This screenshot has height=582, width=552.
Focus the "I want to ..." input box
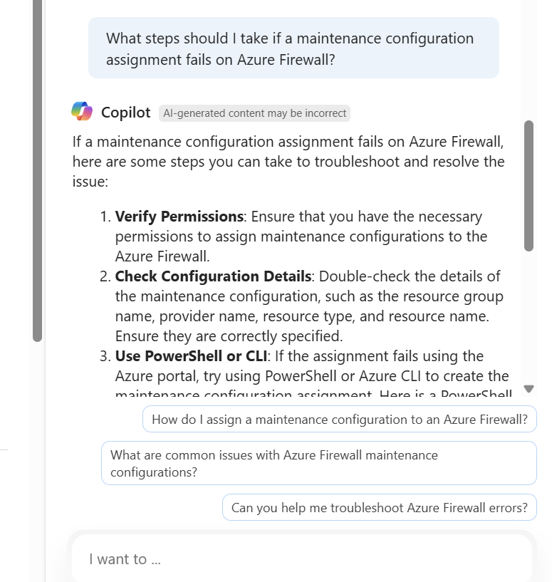point(302,559)
